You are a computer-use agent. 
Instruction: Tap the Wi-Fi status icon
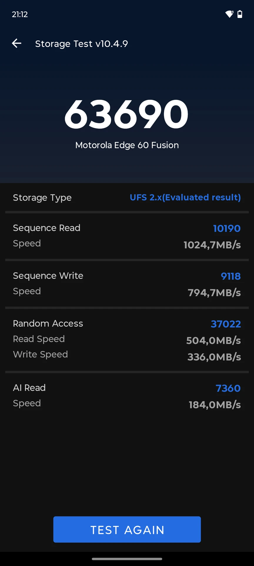pos(229,14)
